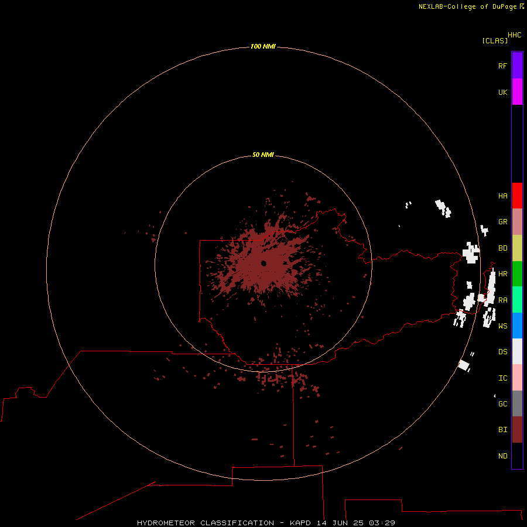
Task: Click the HA legend label
Action: 503,196
